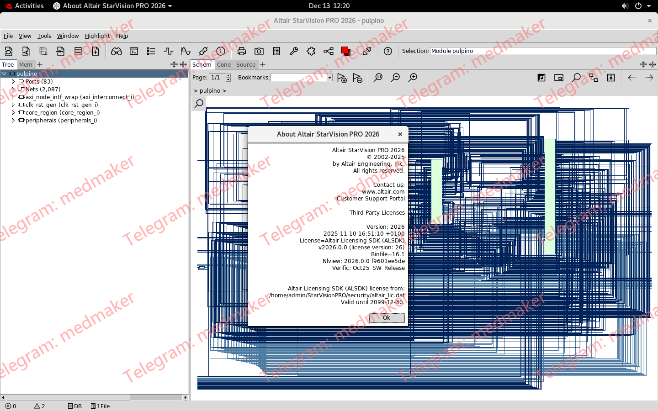Image resolution: width=658 pixels, height=411 pixels.
Task: Open the print schematic icon
Action: (x=242, y=51)
